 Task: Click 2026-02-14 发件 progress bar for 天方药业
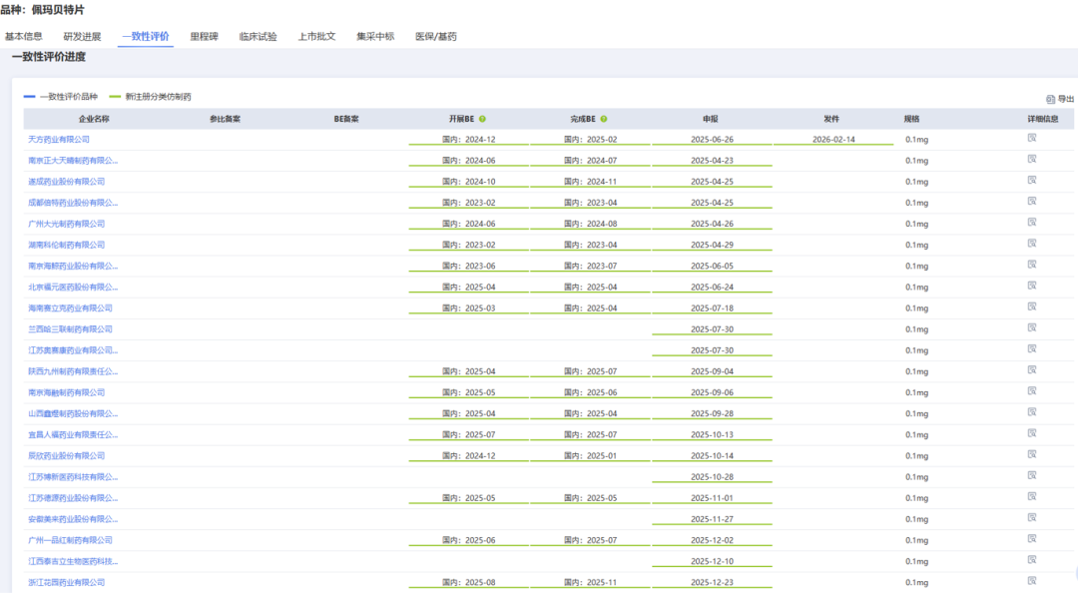(833, 140)
